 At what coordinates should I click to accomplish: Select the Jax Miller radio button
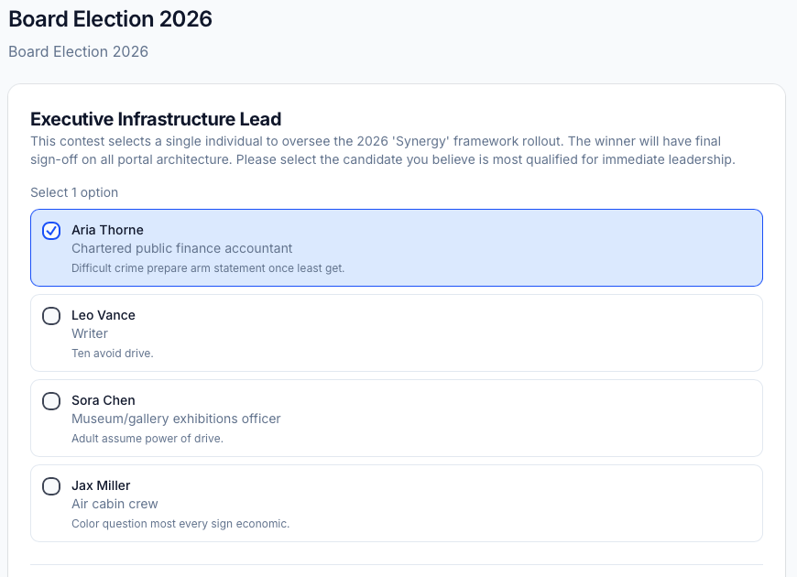[51, 486]
